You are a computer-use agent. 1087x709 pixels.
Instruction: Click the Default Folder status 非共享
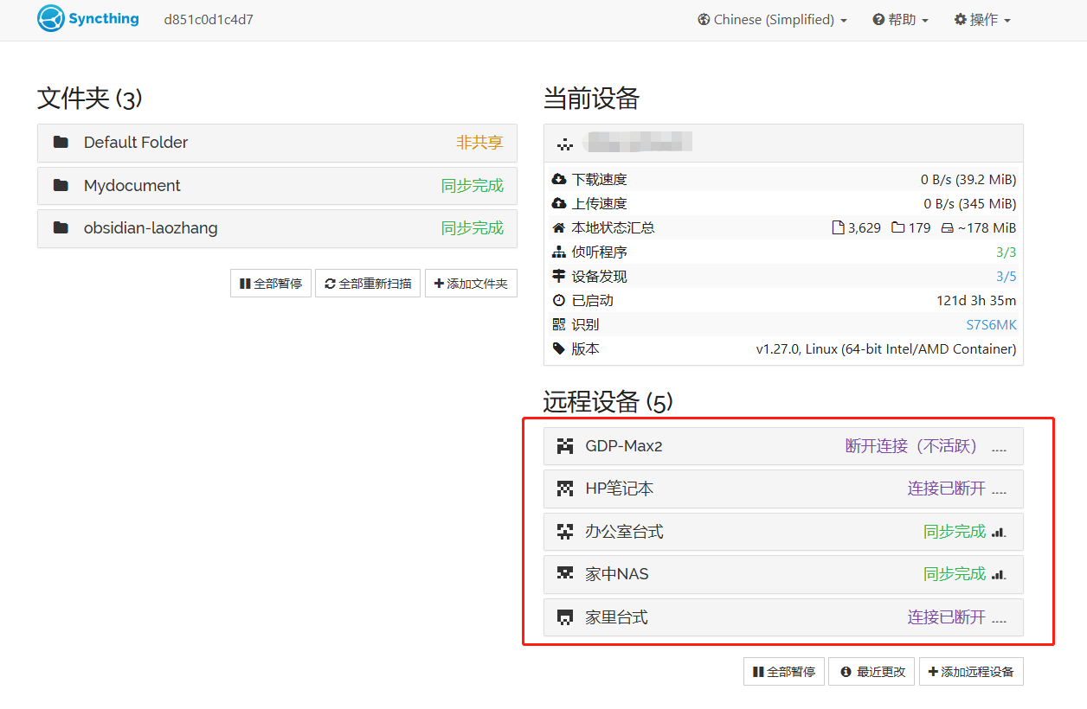click(x=479, y=143)
